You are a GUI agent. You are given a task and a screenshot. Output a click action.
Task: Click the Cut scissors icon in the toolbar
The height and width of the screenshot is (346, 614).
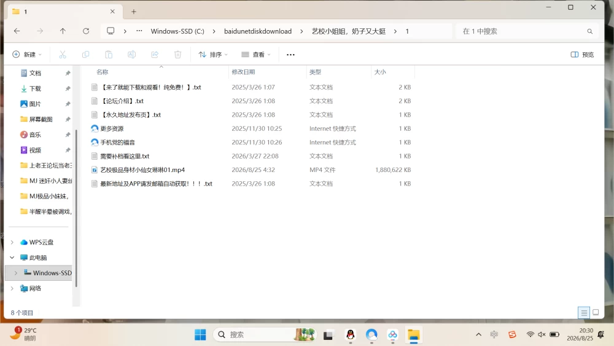(x=63, y=55)
